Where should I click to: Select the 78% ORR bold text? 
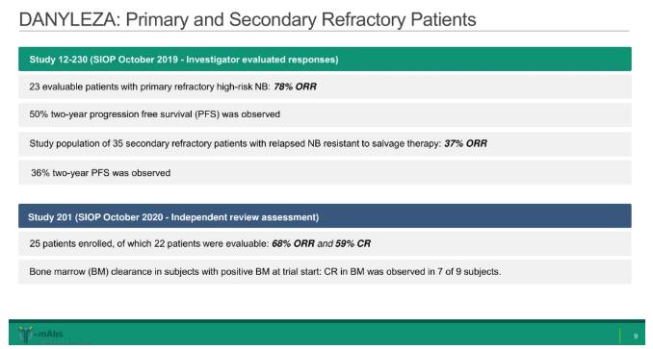click(x=295, y=87)
